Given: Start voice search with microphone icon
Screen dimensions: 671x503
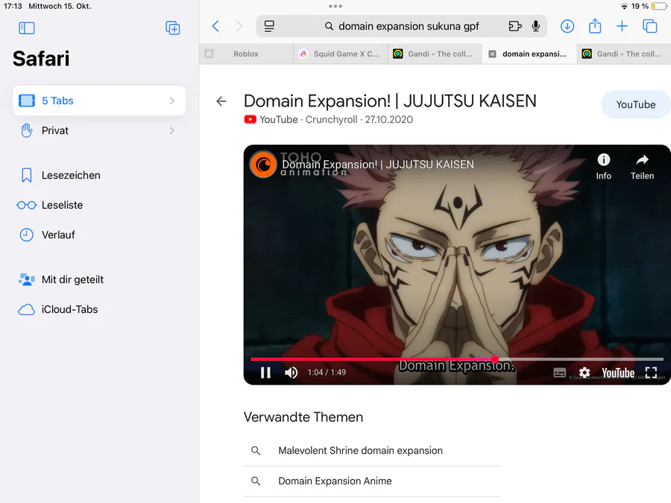Looking at the screenshot, I should 536,26.
